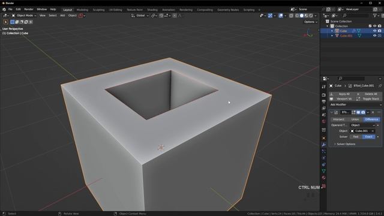Open the Blender logo menu
This screenshot has width=384, height=216.
pyautogui.click(x=4, y=10)
